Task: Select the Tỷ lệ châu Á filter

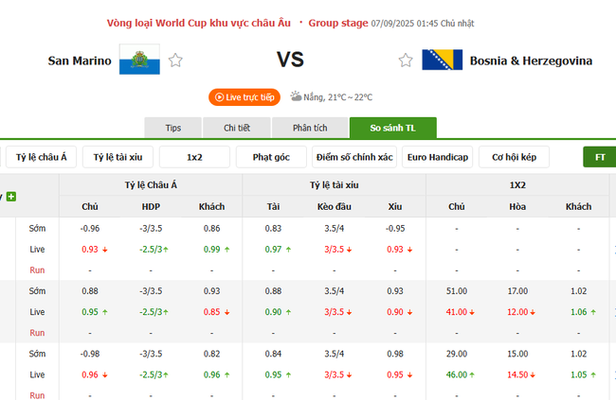Action: click(40, 157)
